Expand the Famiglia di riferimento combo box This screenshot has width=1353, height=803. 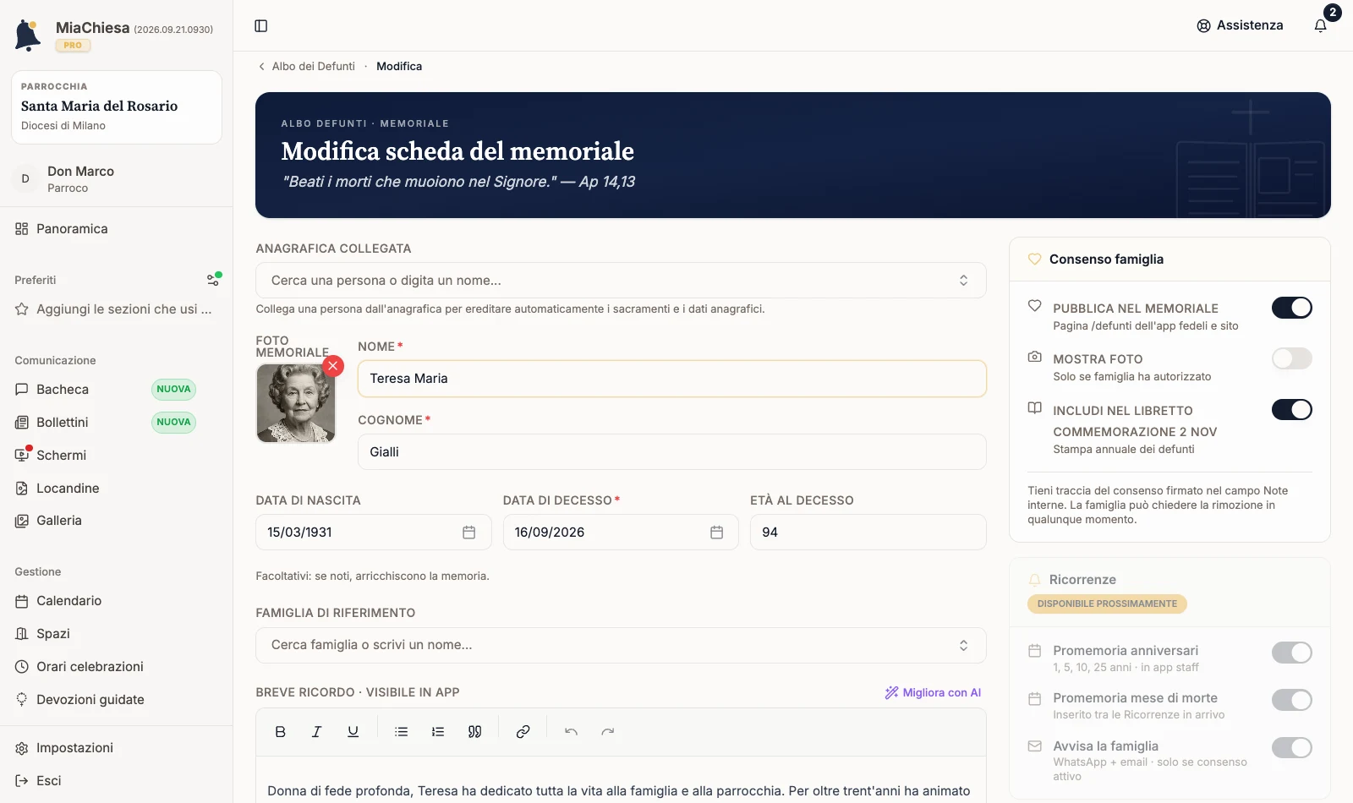point(621,645)
